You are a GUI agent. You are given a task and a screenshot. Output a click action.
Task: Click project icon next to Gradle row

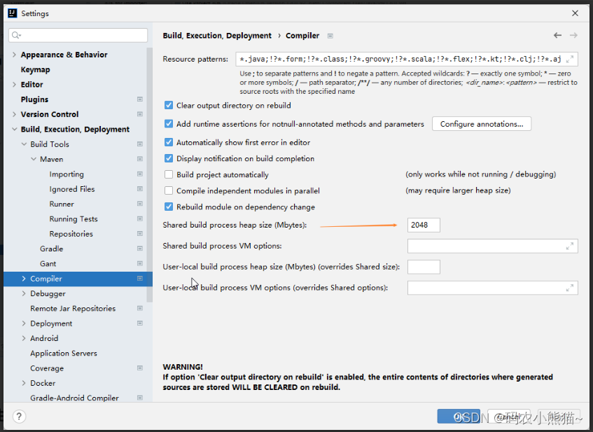coord(140,249)
